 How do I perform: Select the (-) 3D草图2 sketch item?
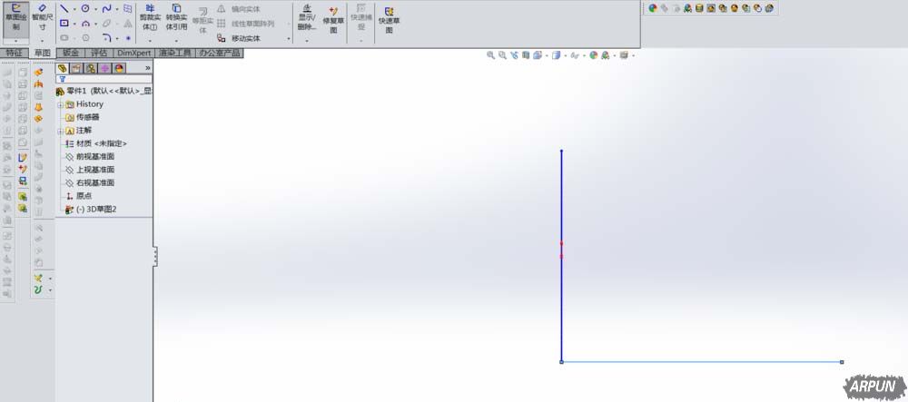(x=91, y=210)
